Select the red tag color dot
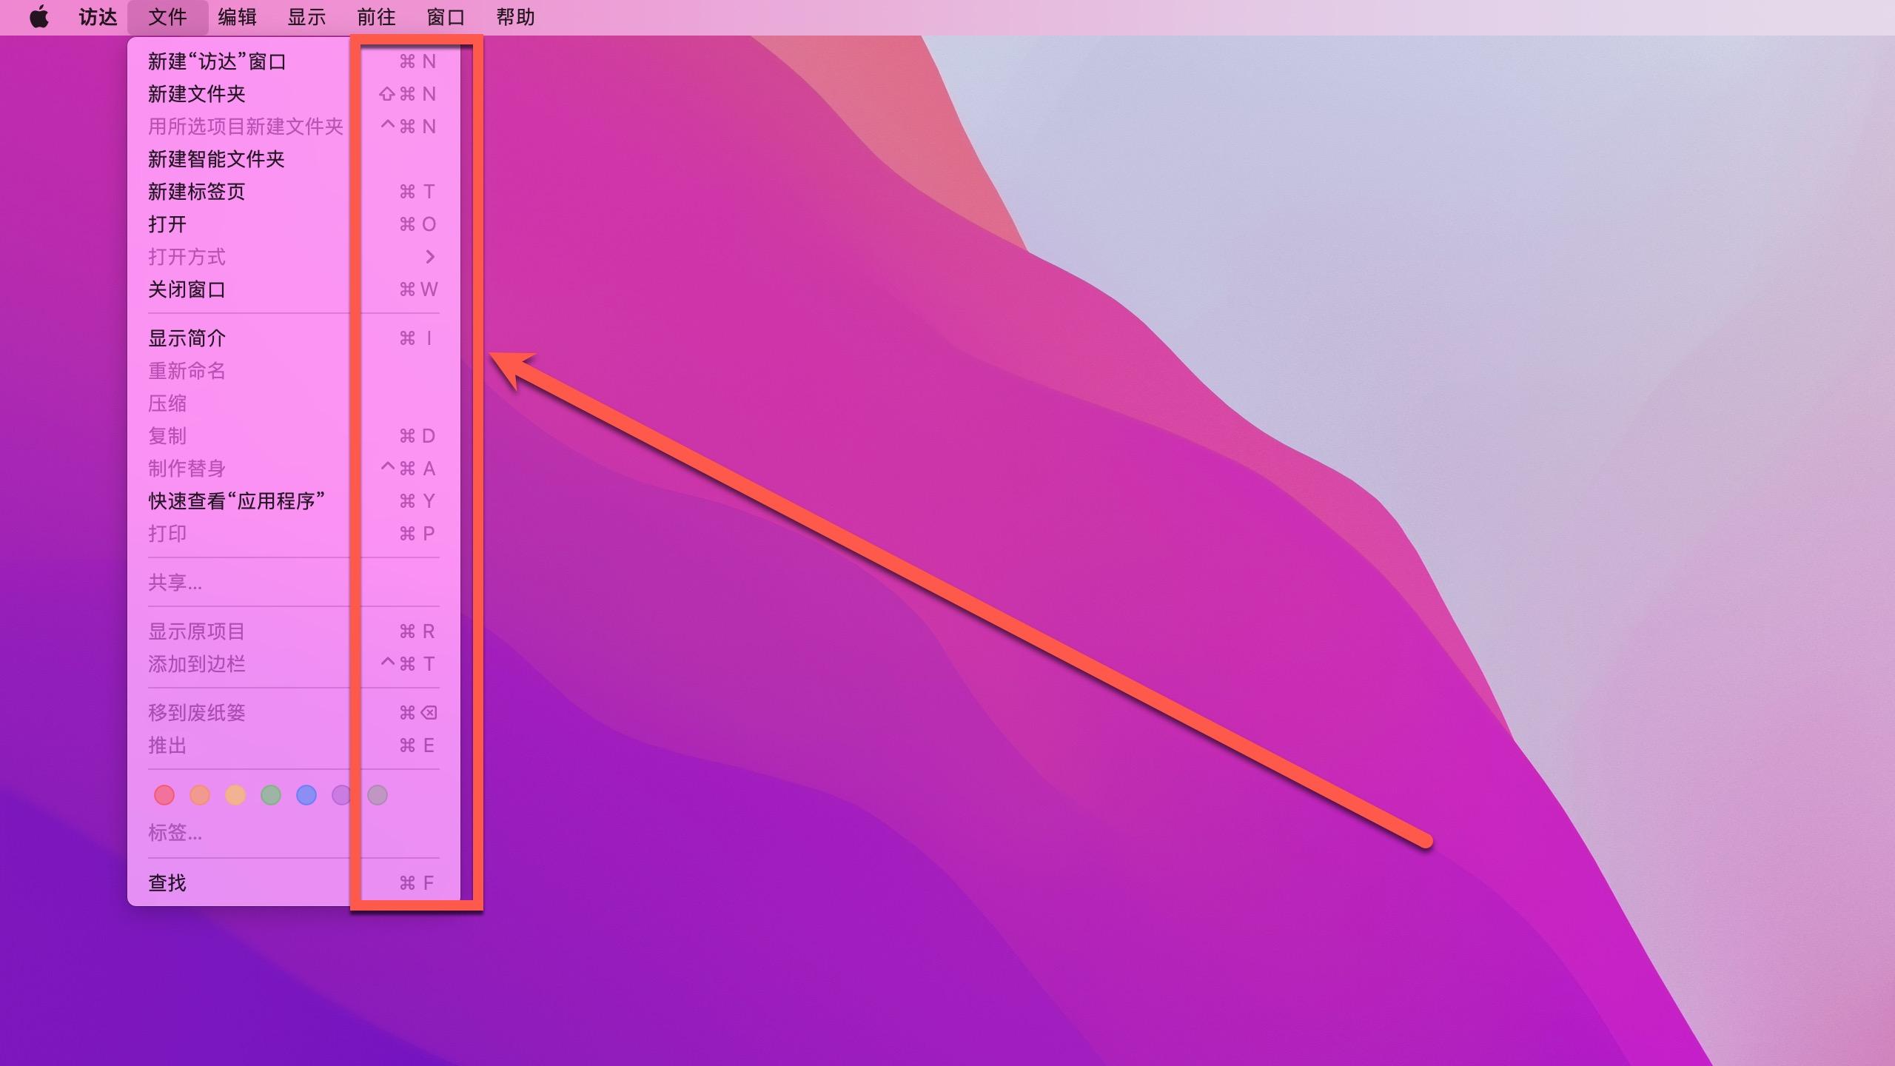The width and height of the screenshot is (1895, 1066). 164,795
